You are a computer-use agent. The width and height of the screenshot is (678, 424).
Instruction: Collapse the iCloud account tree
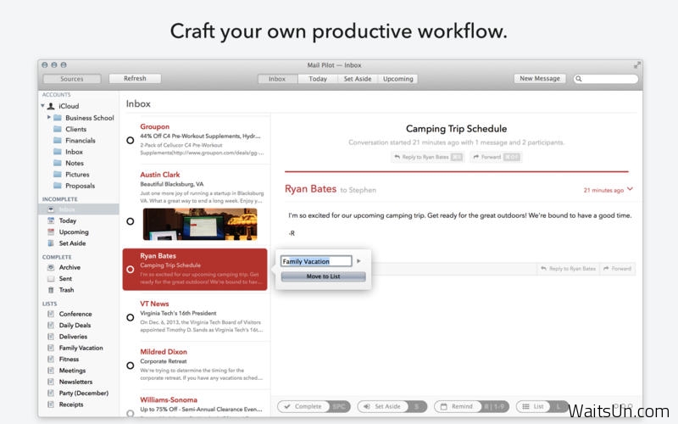(x=43, y=105)
